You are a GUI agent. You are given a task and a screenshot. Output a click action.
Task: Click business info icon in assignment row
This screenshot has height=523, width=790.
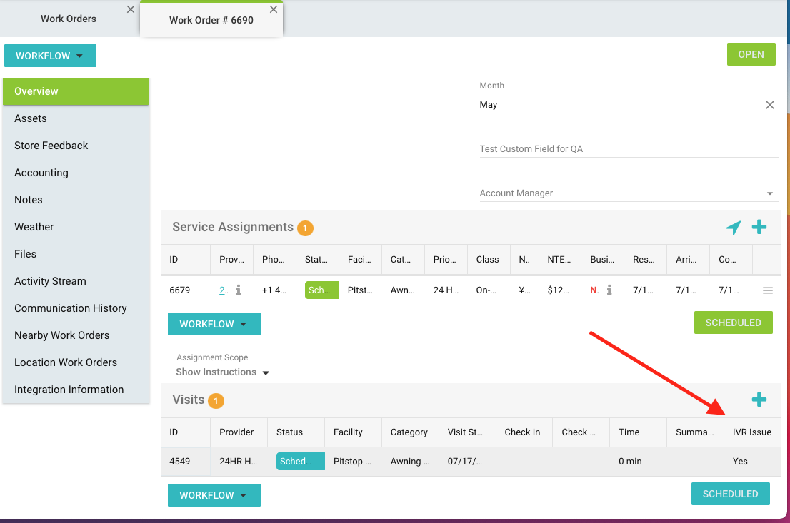pyautogui.click(x=609, y=290)
